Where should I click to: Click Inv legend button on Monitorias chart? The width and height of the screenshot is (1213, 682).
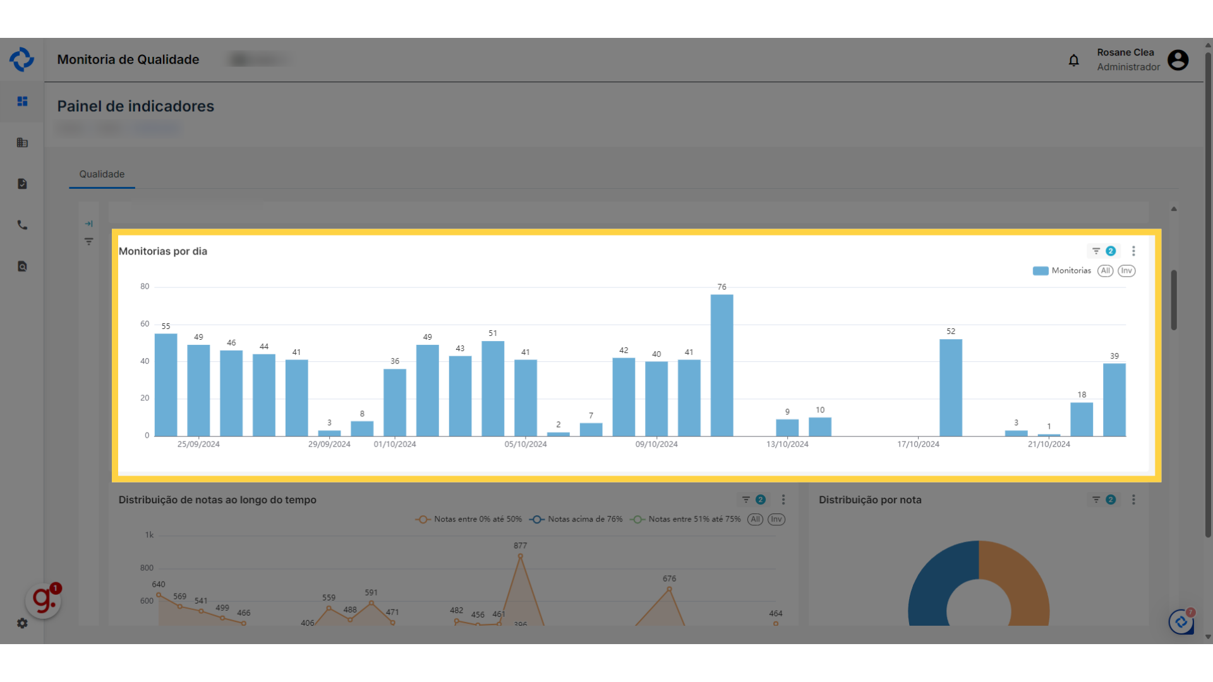(1127, 271)
